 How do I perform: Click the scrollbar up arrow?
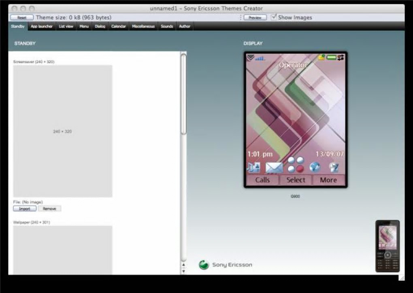183,265
